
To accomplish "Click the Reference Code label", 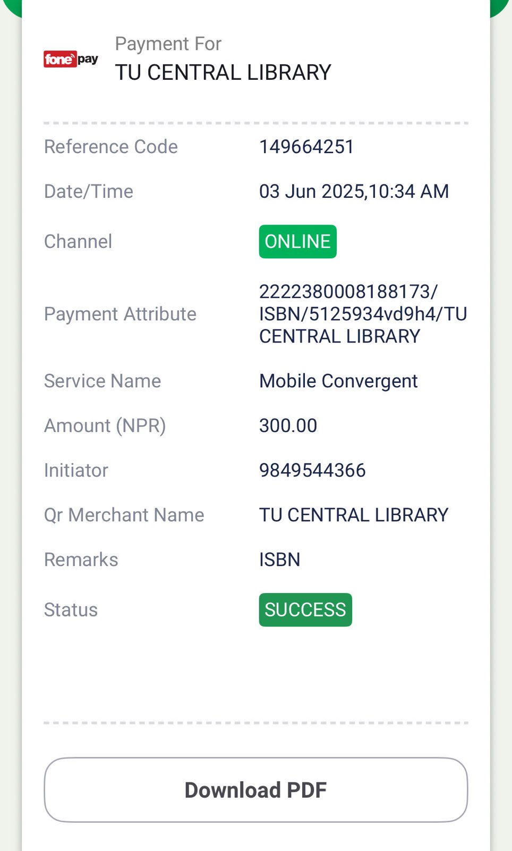I will coord(110,147).
